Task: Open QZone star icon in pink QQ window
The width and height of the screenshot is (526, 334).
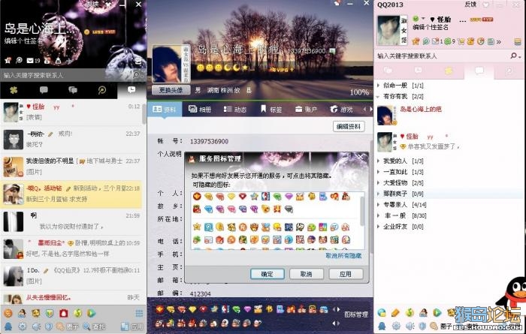Action: [416, 41]
